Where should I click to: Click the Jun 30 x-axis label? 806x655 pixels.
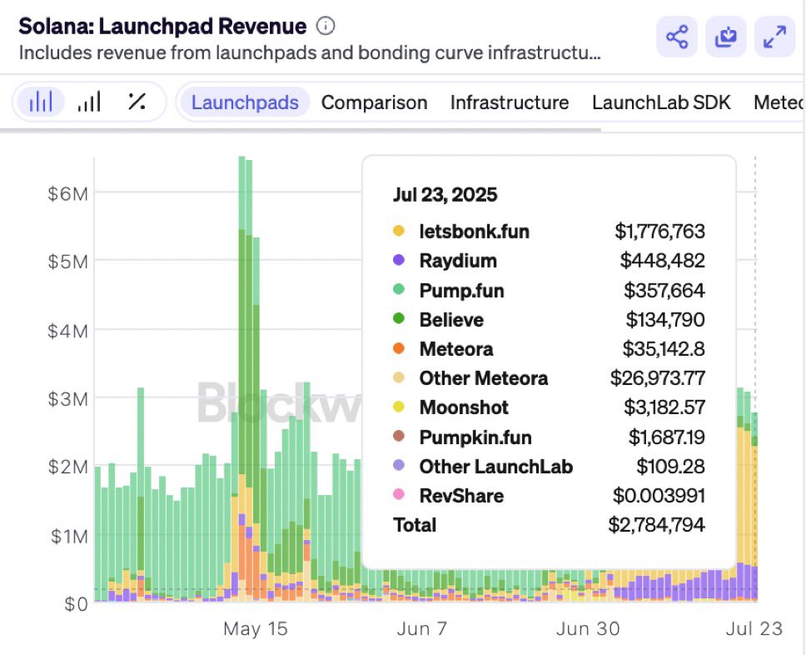coord(588,629)
